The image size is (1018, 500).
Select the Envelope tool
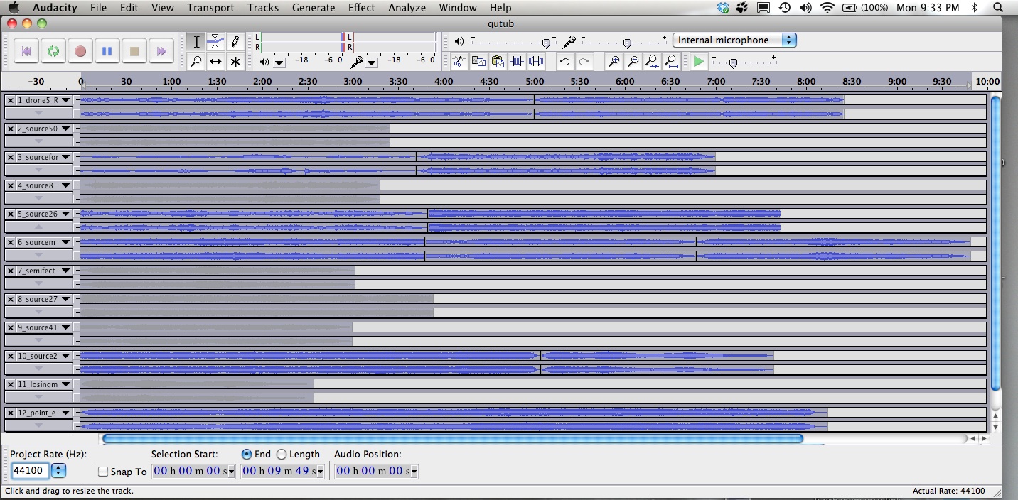click(x=215, y=42)
